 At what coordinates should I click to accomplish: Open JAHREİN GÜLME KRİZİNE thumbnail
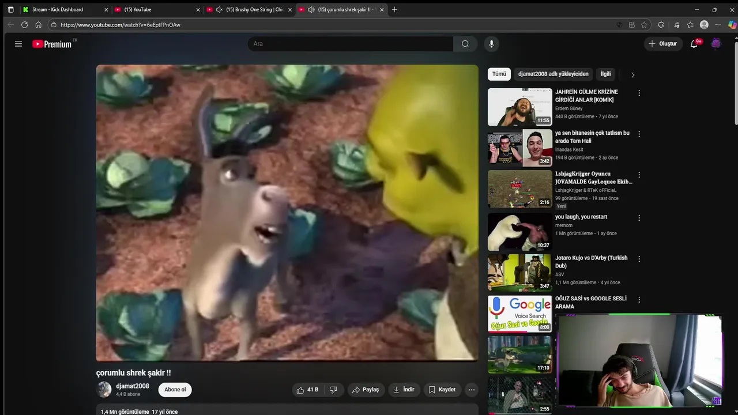tap(520, 107)
